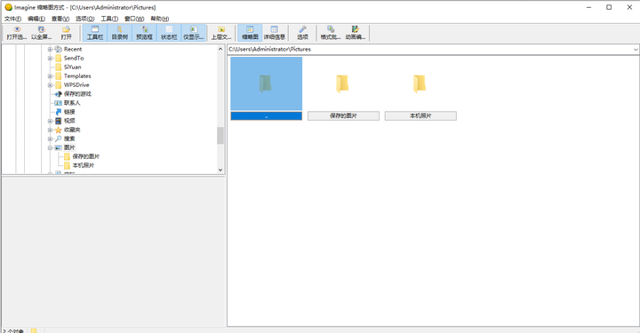
Task: Expand the 视频 tree node
Action: (50, 121)
